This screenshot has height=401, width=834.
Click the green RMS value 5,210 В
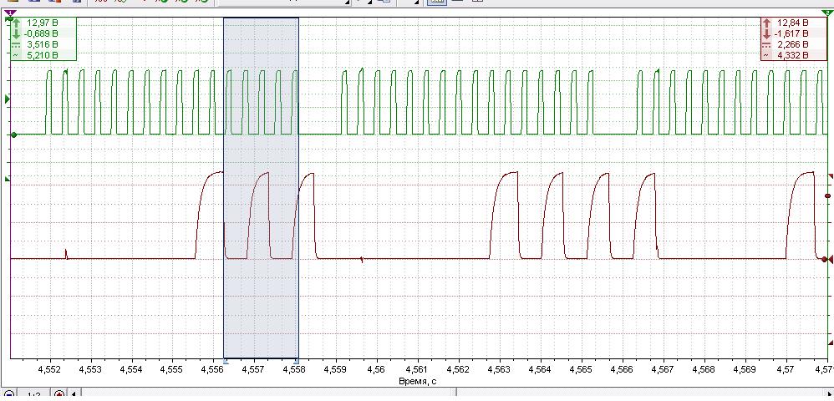[43, 55]
